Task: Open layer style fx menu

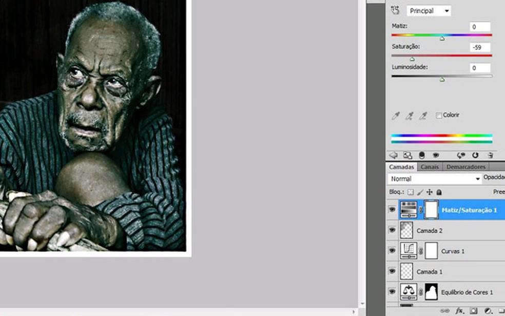Action: pos(459,311)
